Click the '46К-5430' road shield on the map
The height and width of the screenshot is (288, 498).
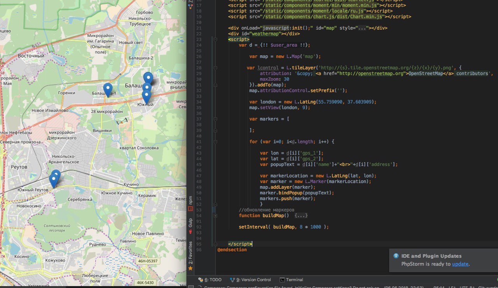[x=146, y=283]
